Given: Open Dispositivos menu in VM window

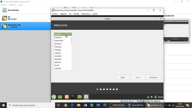Looking at the screenshot, I should coord(86,14).
